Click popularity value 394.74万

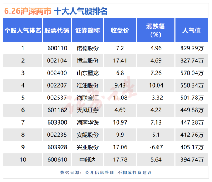(x=192, y=160)
